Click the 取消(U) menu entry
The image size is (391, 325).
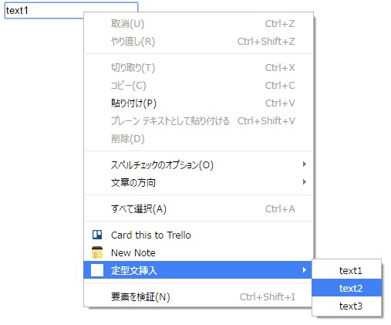198,24
